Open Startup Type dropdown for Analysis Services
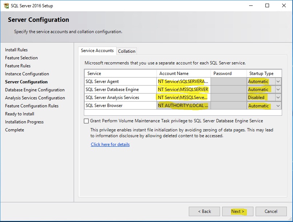Viewport: 293px width, 222px height. click(278, 98)
